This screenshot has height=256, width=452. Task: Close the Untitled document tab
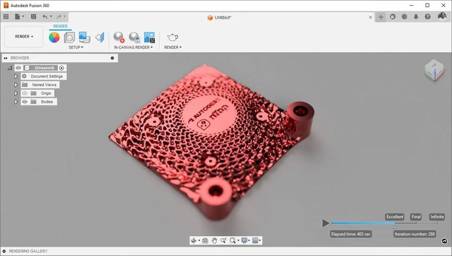(x=371, y=17)
